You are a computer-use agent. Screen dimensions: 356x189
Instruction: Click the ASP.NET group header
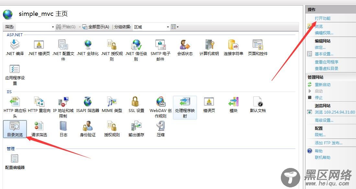coord(15,35)
